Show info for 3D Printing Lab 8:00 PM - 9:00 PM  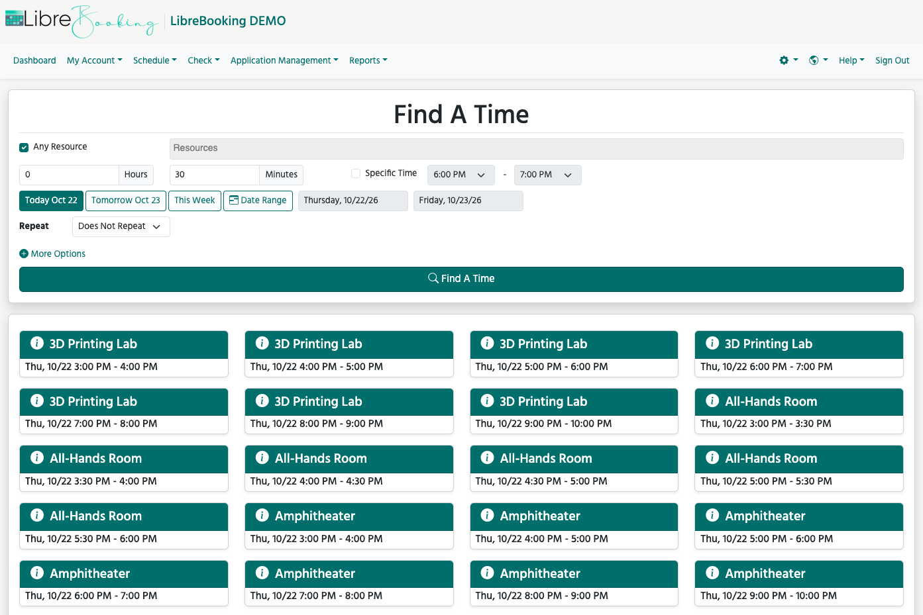pyautogui.click(x=262, y=401)
